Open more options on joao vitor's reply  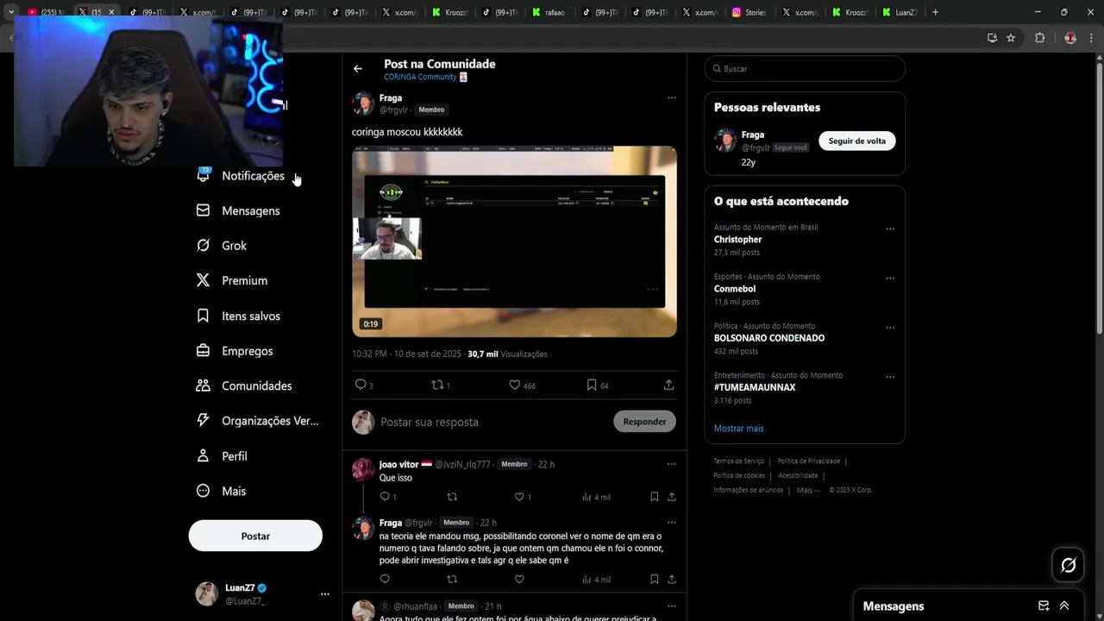671,464
